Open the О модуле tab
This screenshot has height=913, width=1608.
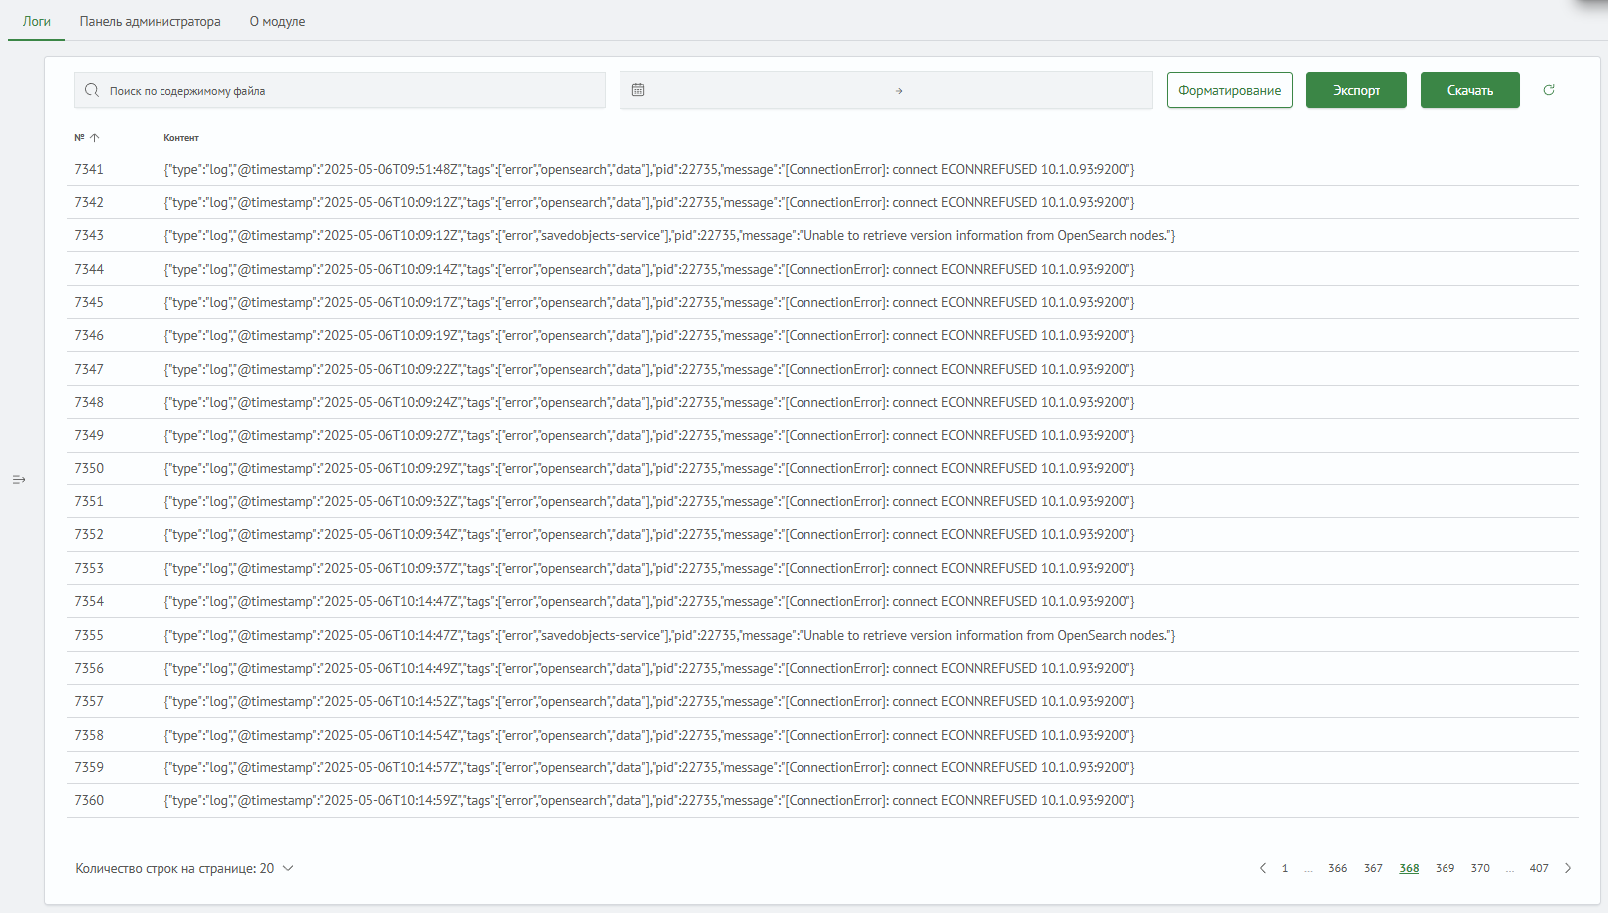(277, 21)
